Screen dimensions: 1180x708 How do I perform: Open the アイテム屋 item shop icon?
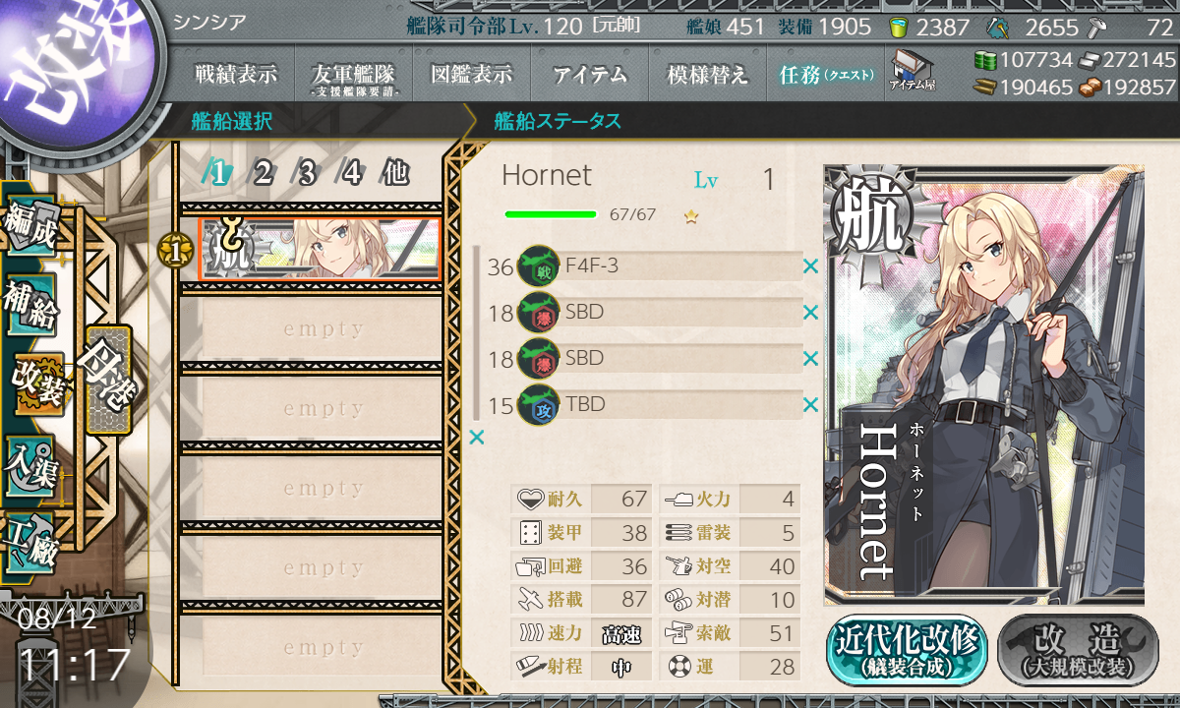pos(912,71)
